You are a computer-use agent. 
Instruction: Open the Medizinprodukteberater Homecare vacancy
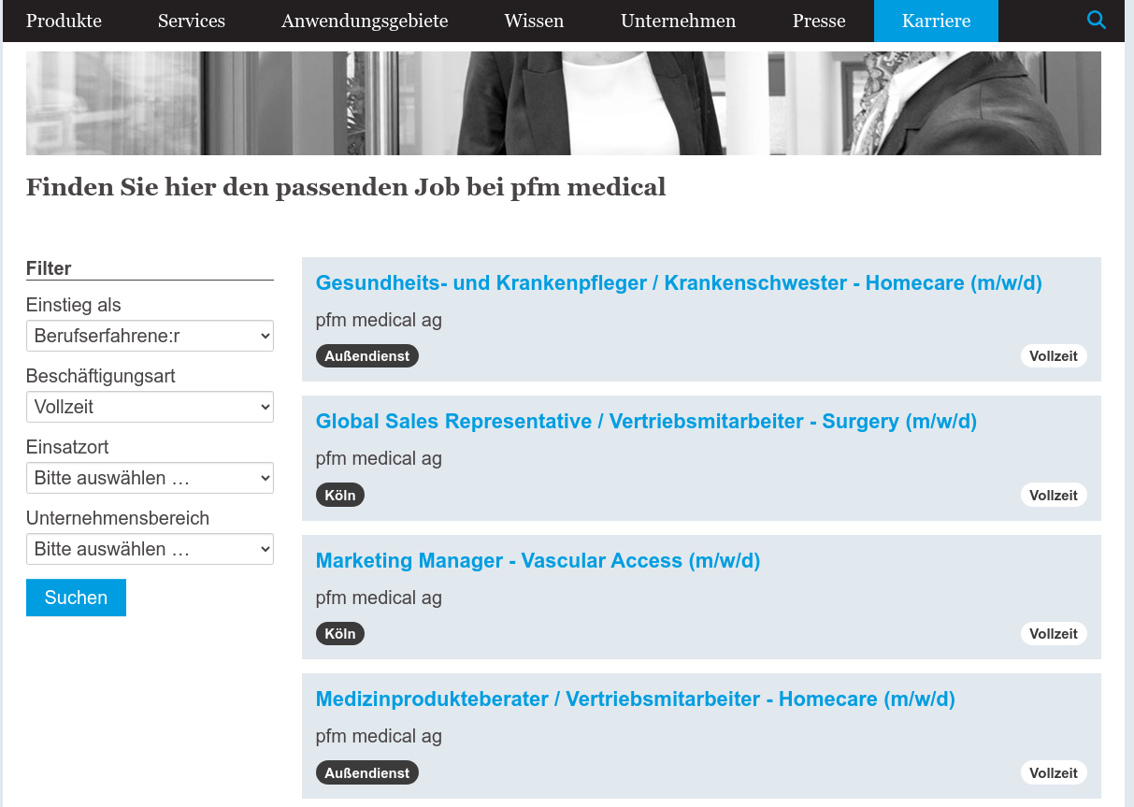pos(636,699)
